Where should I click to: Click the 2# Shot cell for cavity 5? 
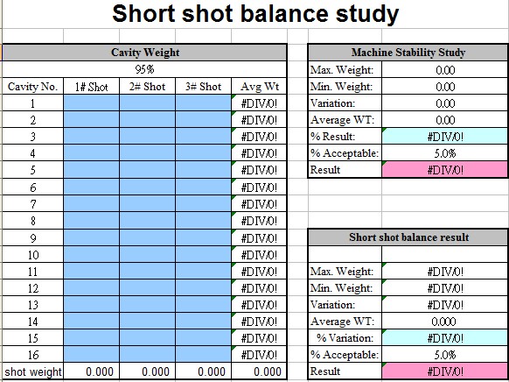coord(148,170)
